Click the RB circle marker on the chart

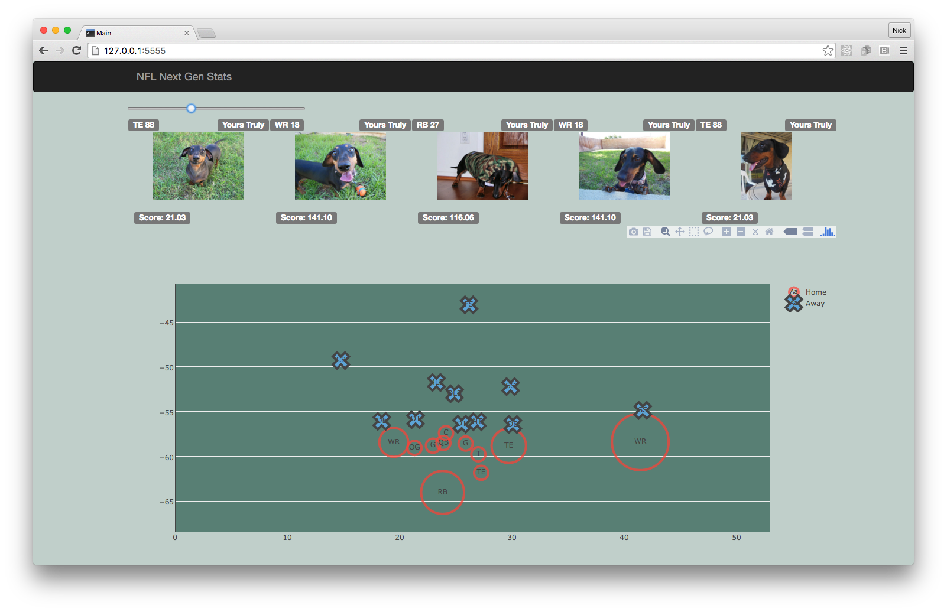coord(443,492)
